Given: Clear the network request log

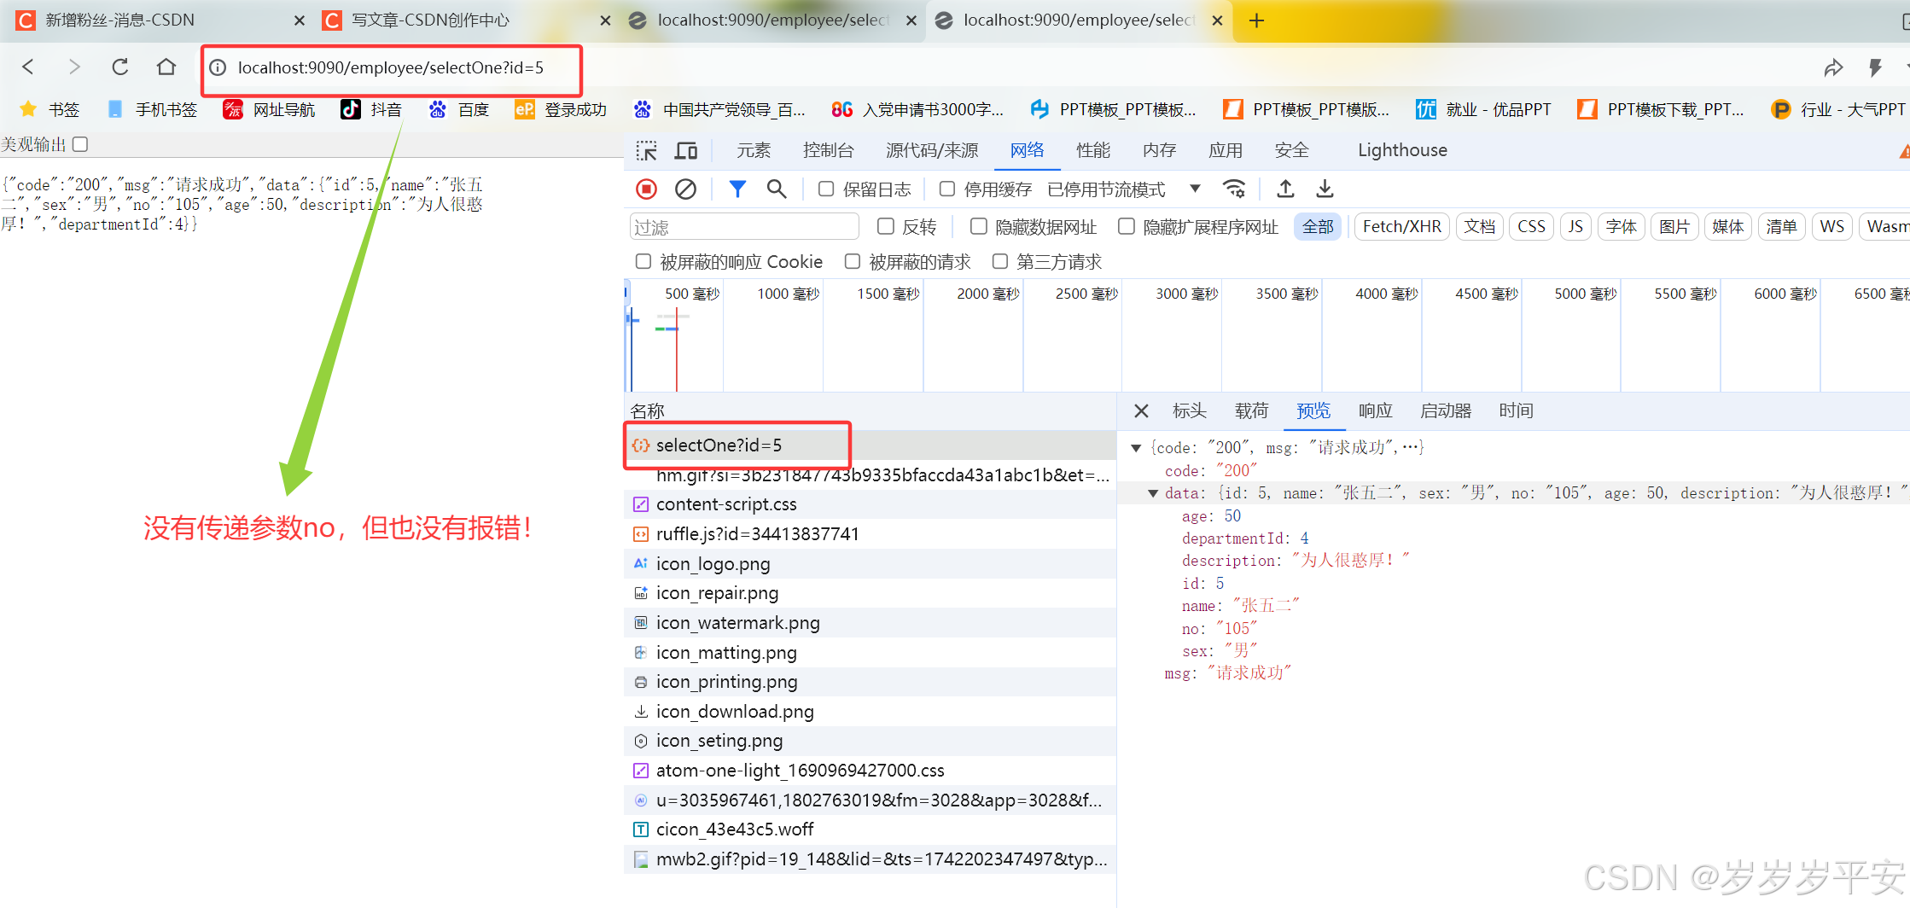Looking at the screenshot, I should [x=686, y=189].
